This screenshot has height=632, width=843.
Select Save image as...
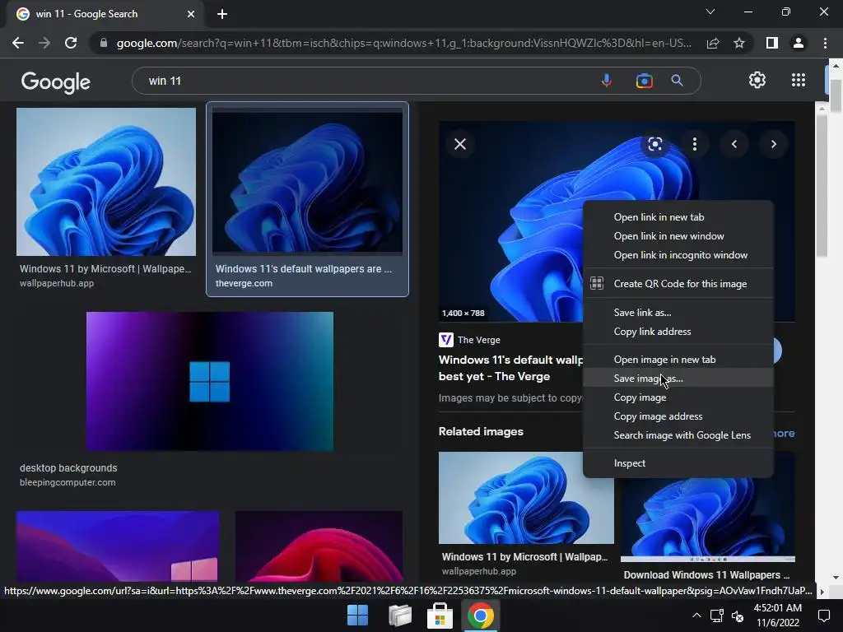pos(678,379)
